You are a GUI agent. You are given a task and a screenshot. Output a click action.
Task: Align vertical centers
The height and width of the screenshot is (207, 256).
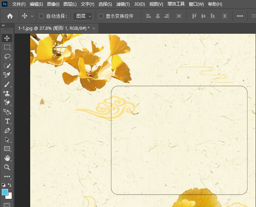tap(203, 16)
